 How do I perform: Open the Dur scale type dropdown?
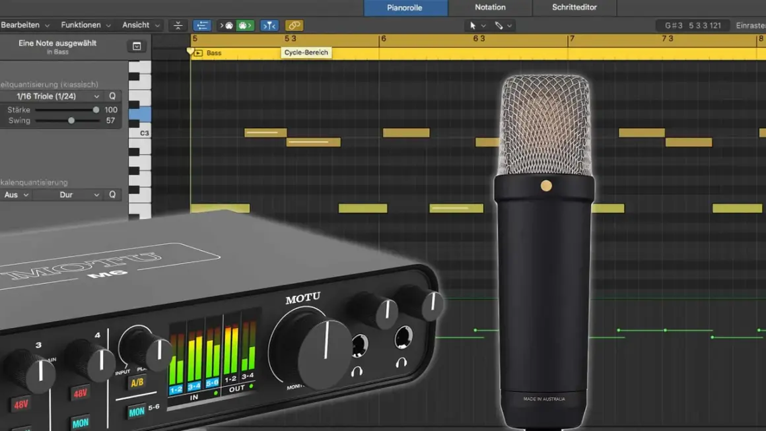pyautogui.click(x=67, y=195)
